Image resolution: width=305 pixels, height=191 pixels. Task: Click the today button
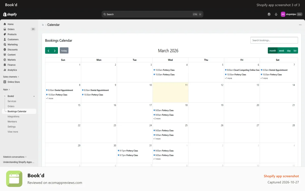click(64, 51)
